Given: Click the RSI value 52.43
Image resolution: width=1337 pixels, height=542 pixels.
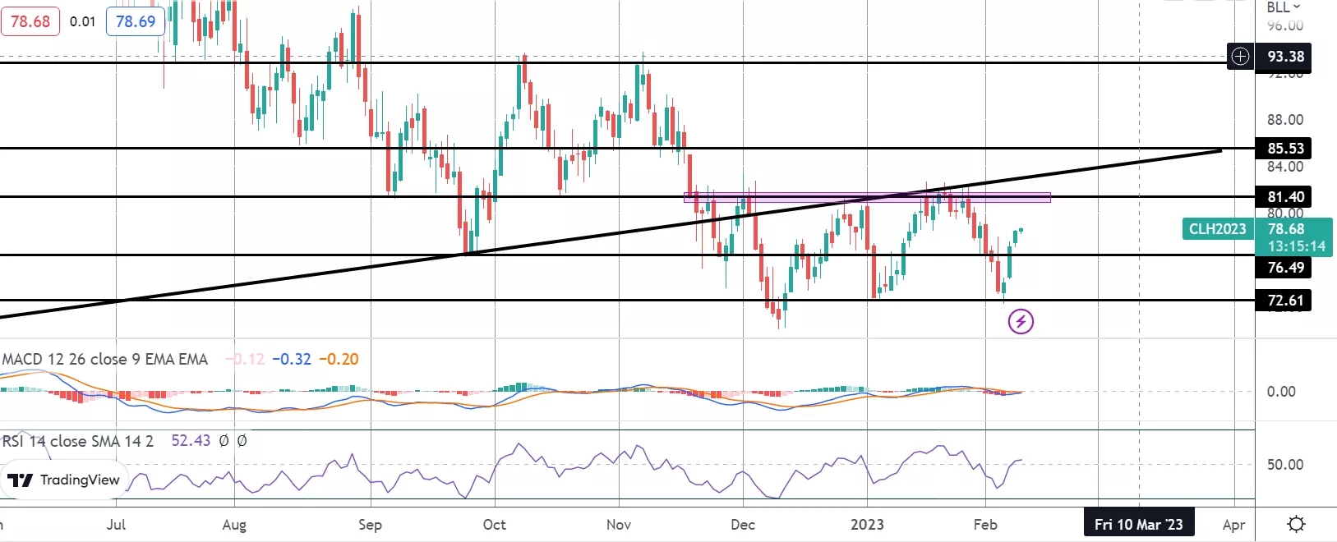Looking at the screenshot, I should 191,441.
